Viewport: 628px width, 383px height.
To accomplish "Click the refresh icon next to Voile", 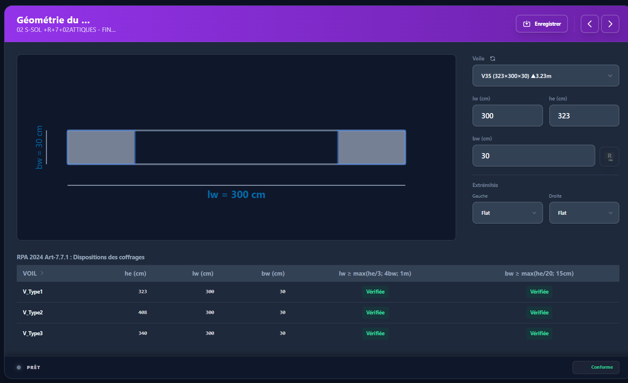I will click(x=492, y=58).
